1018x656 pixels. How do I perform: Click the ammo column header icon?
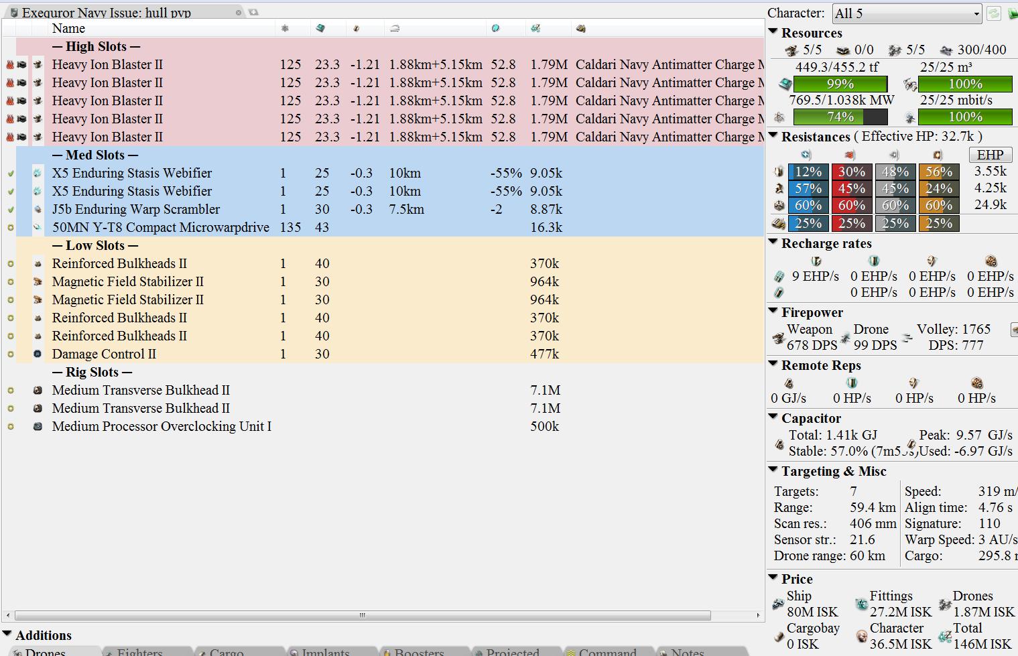coord(580,28)
